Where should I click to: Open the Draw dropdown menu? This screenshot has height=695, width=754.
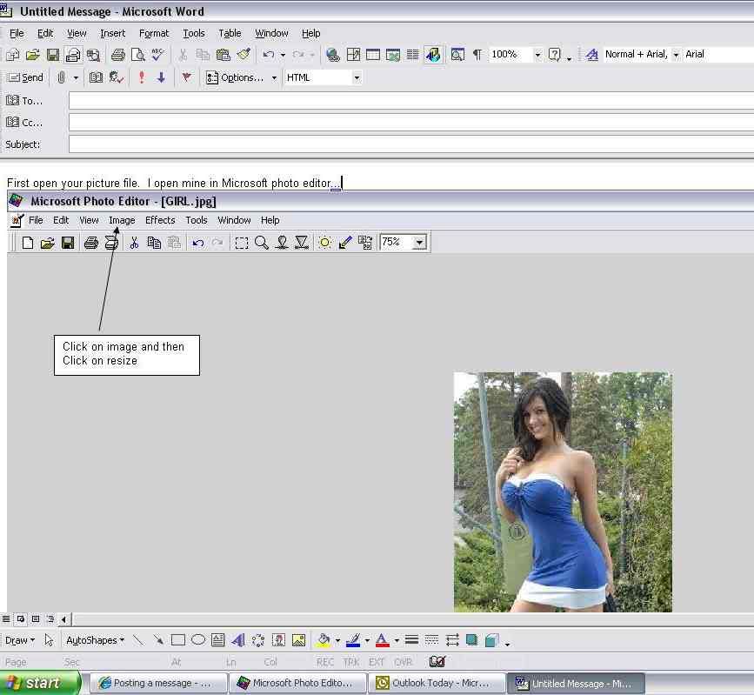click(20, 640)
